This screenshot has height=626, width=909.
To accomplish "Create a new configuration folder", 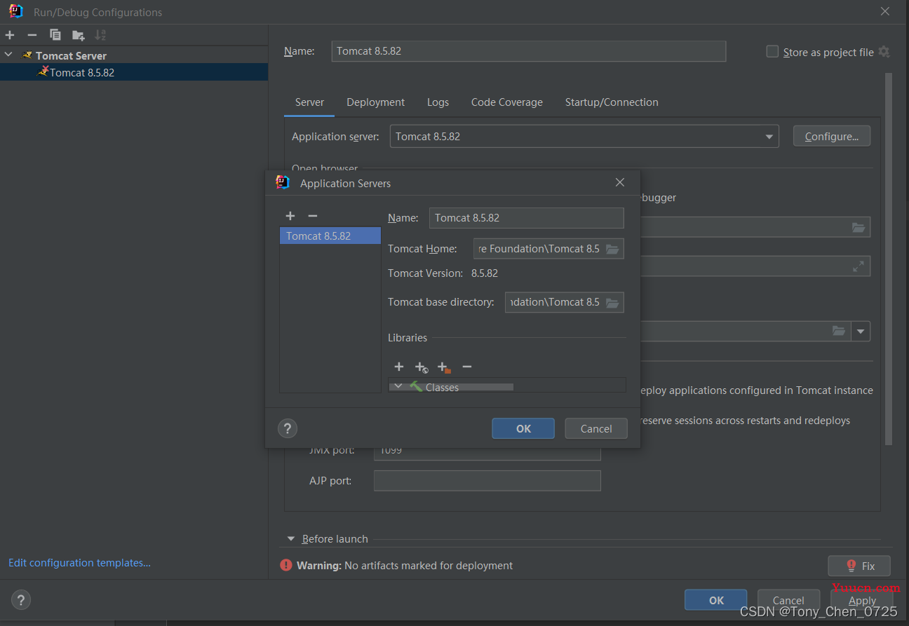I will click(x=79, y=35).
